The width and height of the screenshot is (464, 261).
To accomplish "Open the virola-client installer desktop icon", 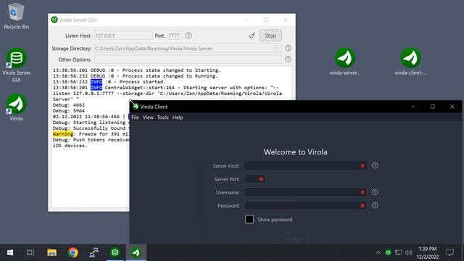I will point(410,61).
